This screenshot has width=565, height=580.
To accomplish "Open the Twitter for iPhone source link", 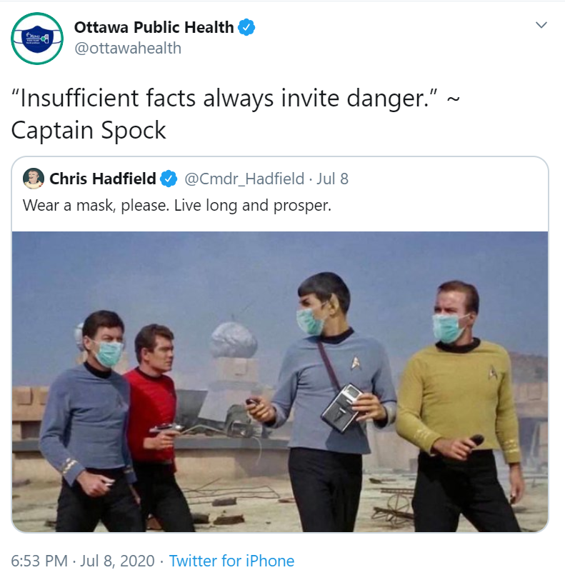I will 231,561.
